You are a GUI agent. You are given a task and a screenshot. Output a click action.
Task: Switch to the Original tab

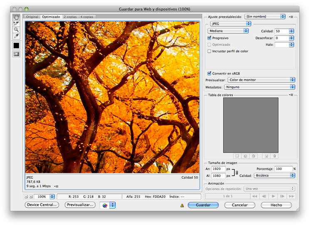click(x=32, y=17)
